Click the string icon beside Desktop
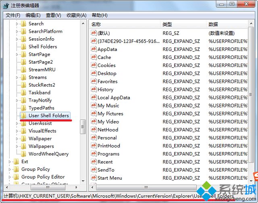Image resolution: width=258 pixels, height=203 pixels. click(x=94, y=73)
